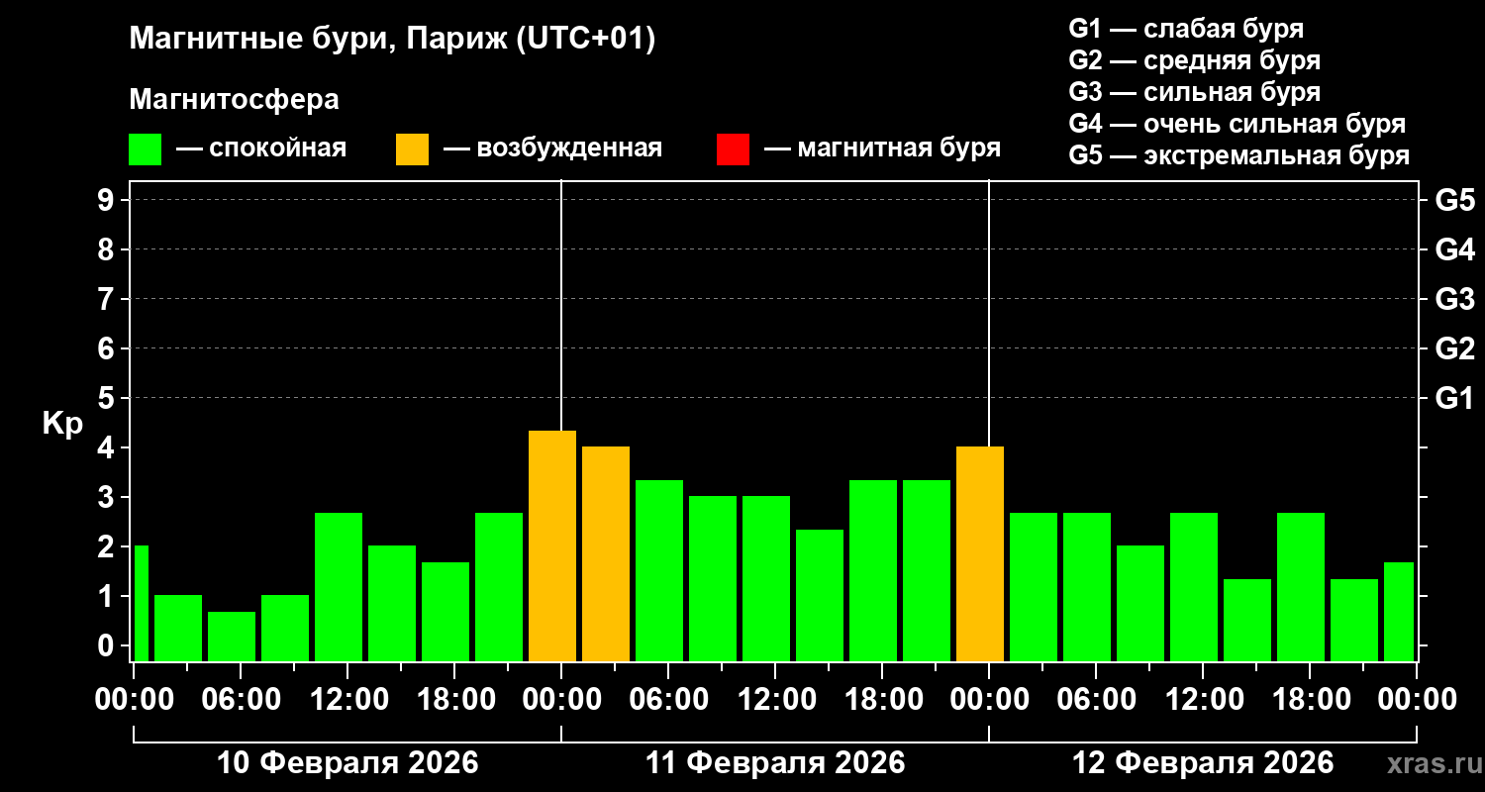
Task: Select the "G2 — средняя буря" line
Action: [x=1195, y=60]
